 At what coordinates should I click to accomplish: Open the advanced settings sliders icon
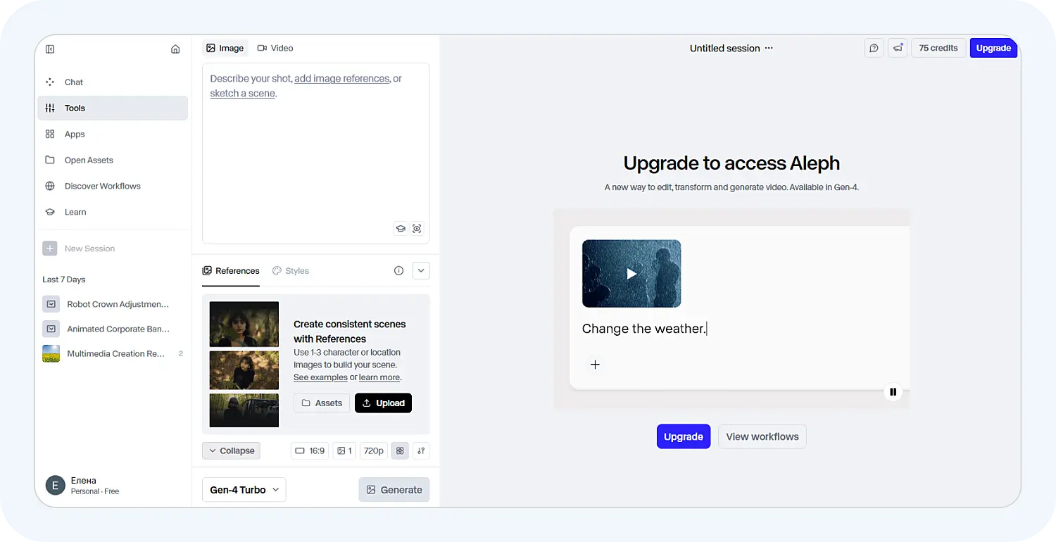pos(421,450)
